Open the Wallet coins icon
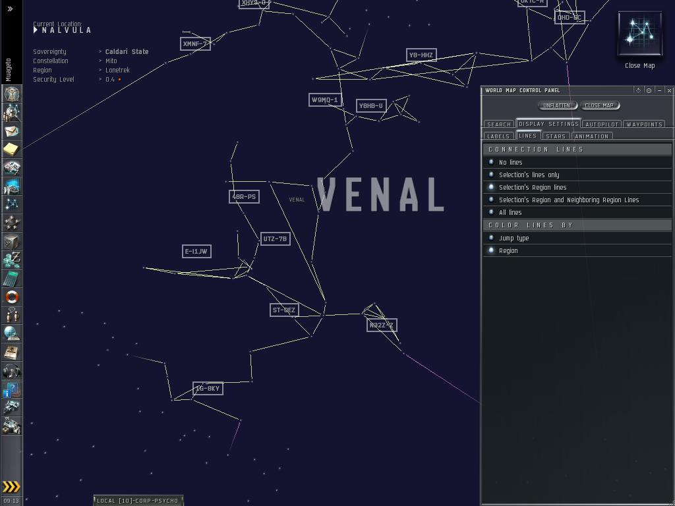The width and height of the screenshot is (675, 506). point(12,260)
